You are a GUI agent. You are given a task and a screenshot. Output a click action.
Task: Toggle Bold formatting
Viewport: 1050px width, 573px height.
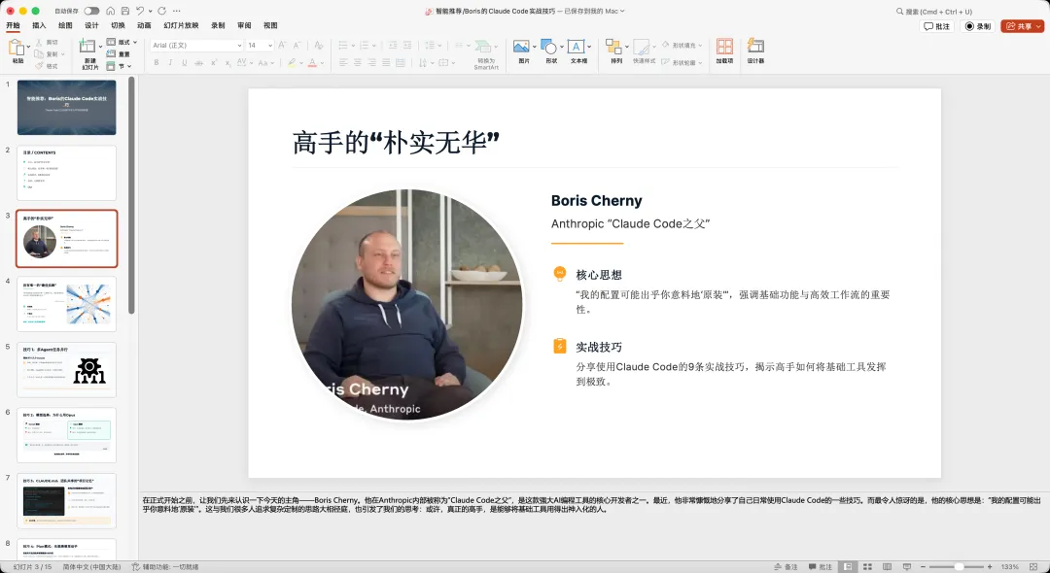click(156, 62)
